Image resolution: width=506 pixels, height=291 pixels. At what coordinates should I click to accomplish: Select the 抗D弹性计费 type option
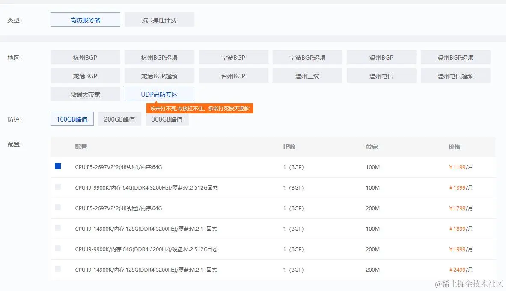pyautogui.click(x=159, y=20)
